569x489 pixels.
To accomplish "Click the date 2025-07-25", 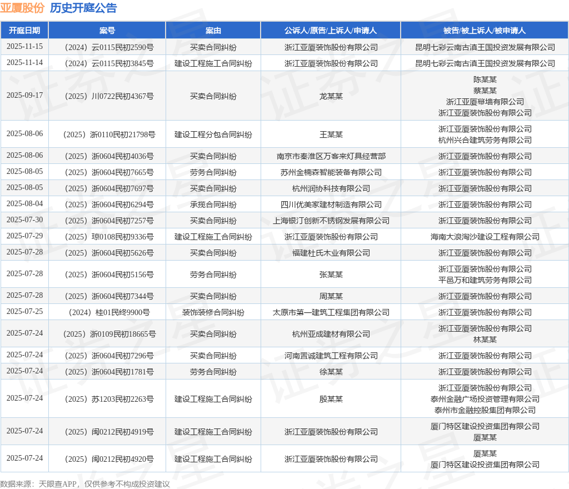I will click(x=24, y=311).
